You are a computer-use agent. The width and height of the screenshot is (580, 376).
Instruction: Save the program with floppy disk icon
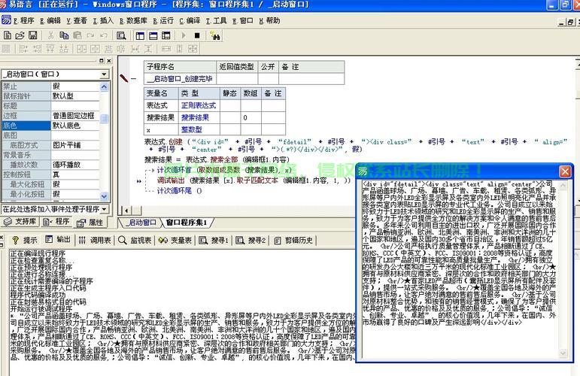pos(34,35)
